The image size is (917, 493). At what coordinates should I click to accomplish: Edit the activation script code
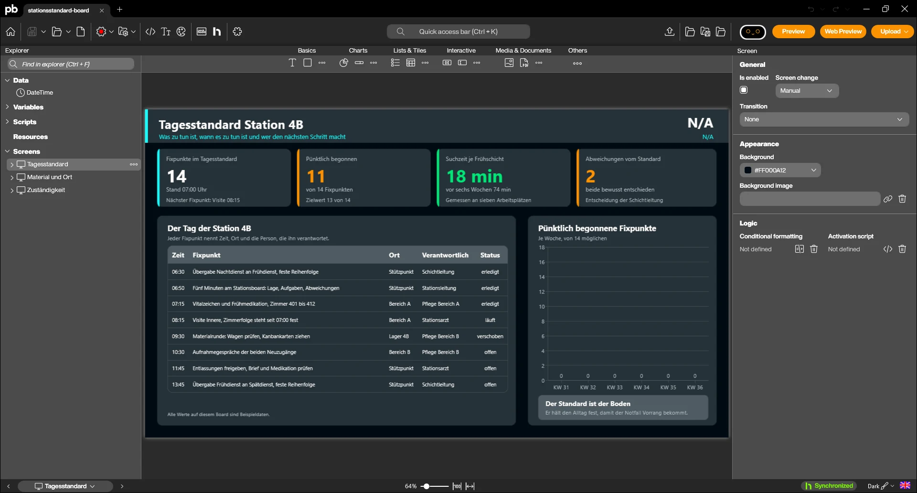coord(888,249)
